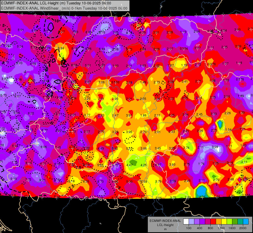Click the wind shear value 0.976
Screen dimensions: 253x233
pos(212,64)
